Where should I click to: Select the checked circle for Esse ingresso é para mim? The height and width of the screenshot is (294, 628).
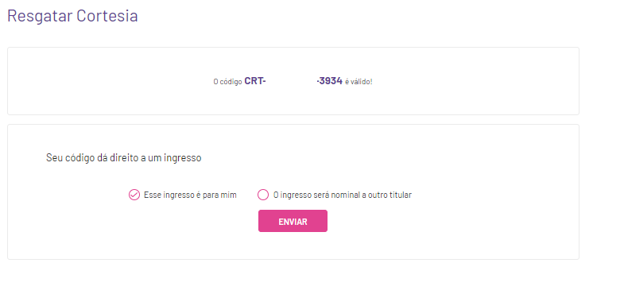pos(134,195)
